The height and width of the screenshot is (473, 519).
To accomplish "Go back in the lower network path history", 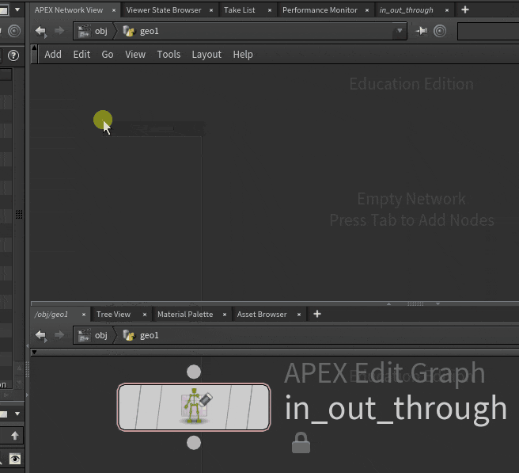I will tap(41, 335).
